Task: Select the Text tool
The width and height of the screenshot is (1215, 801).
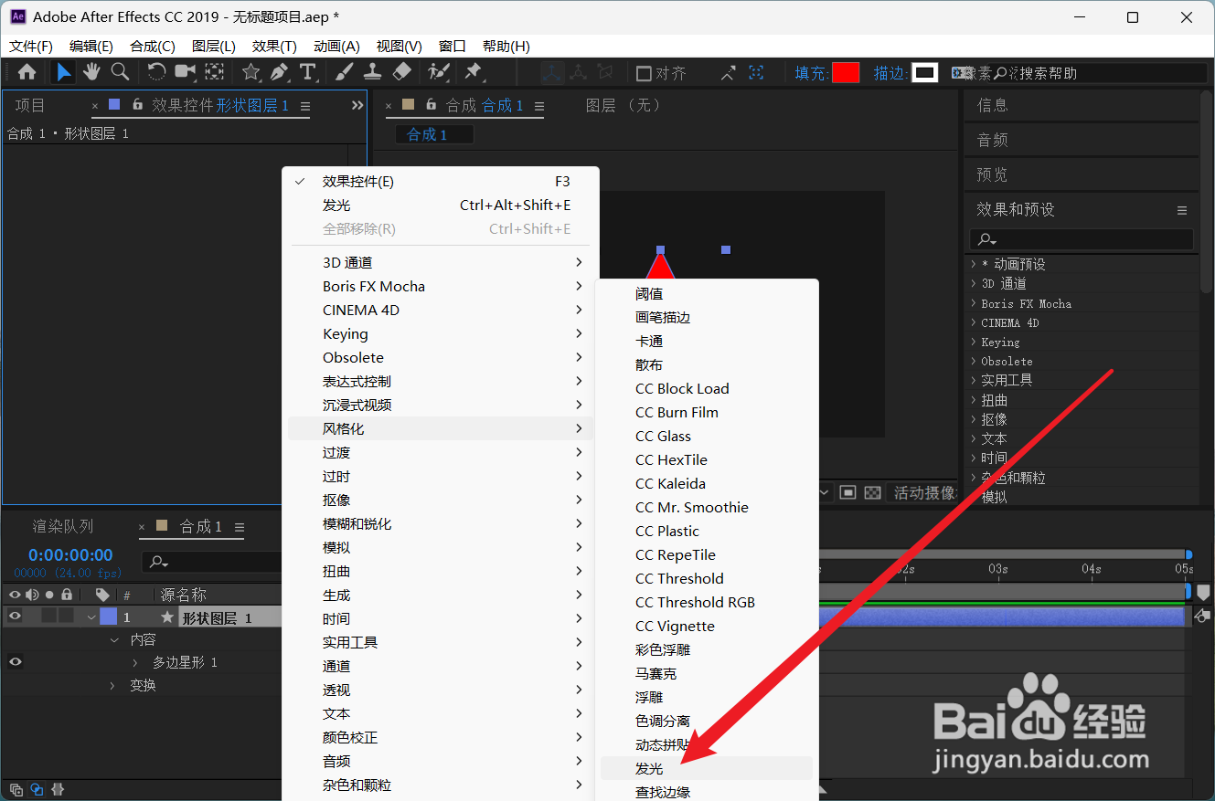Action: pos(308,71)
